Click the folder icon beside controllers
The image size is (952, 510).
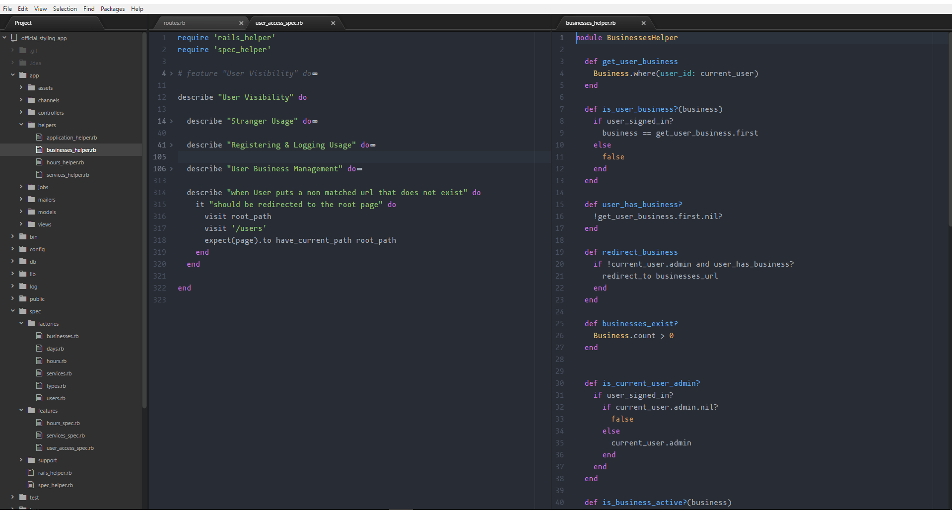[31, 113]
